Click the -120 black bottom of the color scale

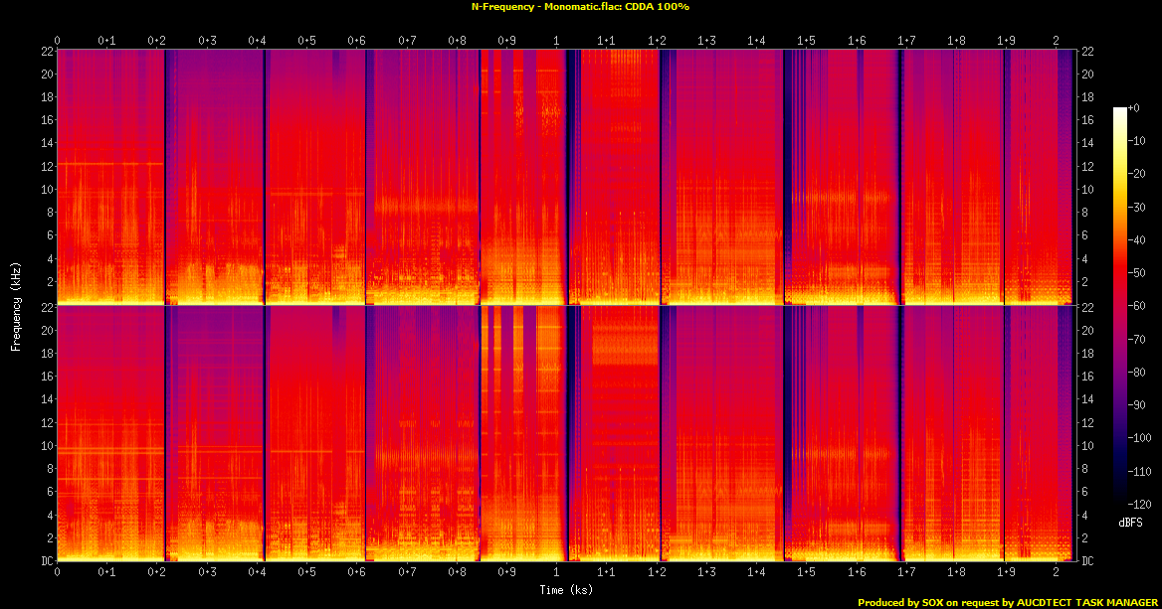1121,504
